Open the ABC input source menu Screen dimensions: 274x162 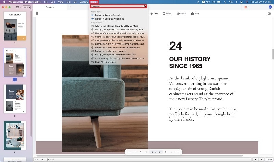[206, 2]
